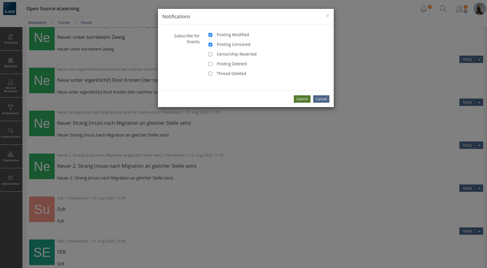Open the user avatar menu
The height and width of the screenshot is (268, 487).
click(x=479, y=9)
